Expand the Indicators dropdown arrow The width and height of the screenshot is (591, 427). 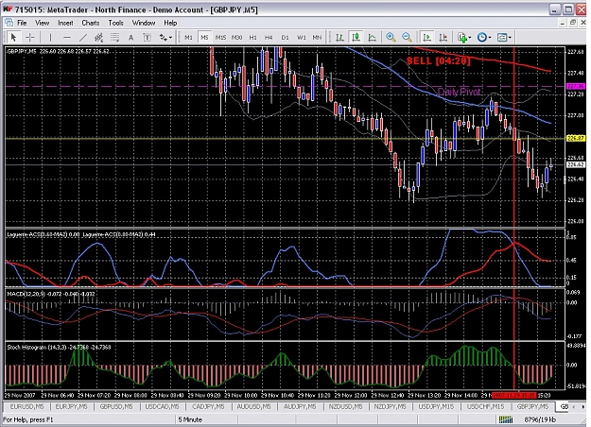coord(470,37)
